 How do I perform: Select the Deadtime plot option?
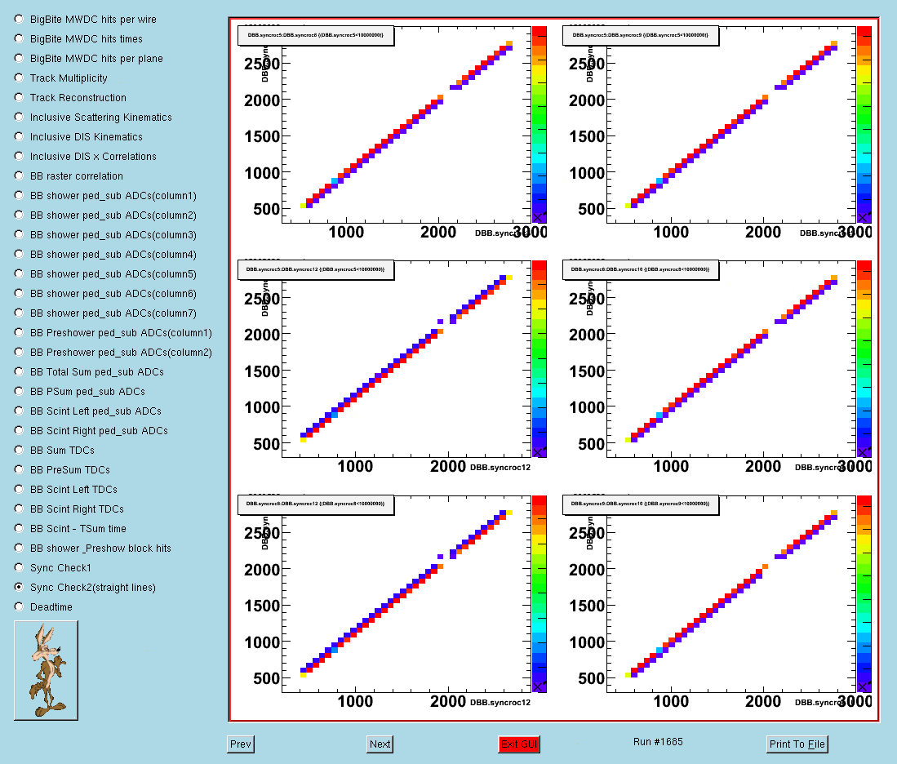pos(43,606)
